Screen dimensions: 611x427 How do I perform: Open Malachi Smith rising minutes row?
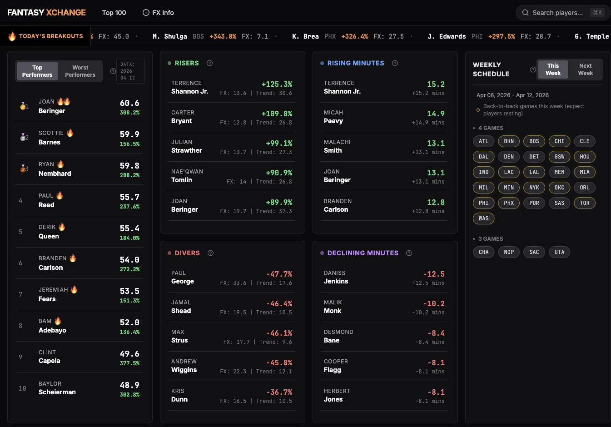(384, 147)
